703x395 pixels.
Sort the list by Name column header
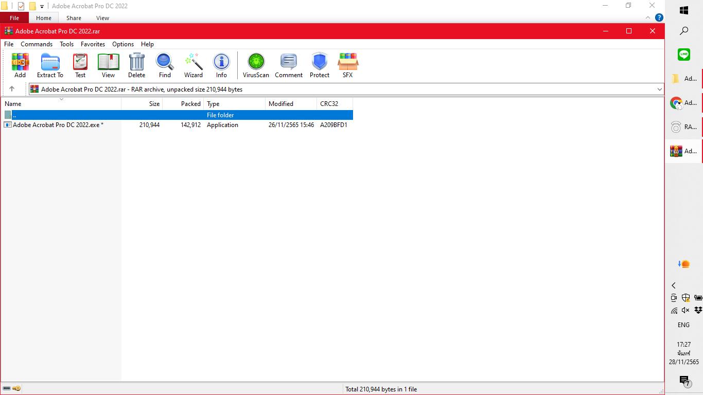click(x=61, y=104)
